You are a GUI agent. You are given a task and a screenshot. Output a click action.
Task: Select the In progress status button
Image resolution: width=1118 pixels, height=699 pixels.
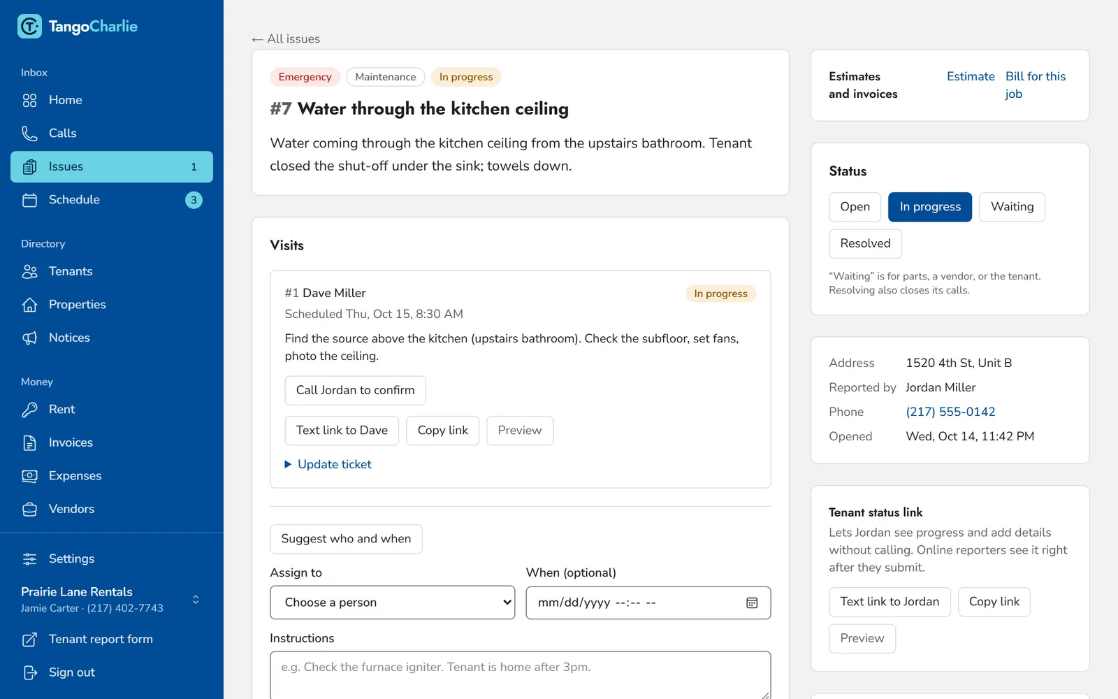930,207
